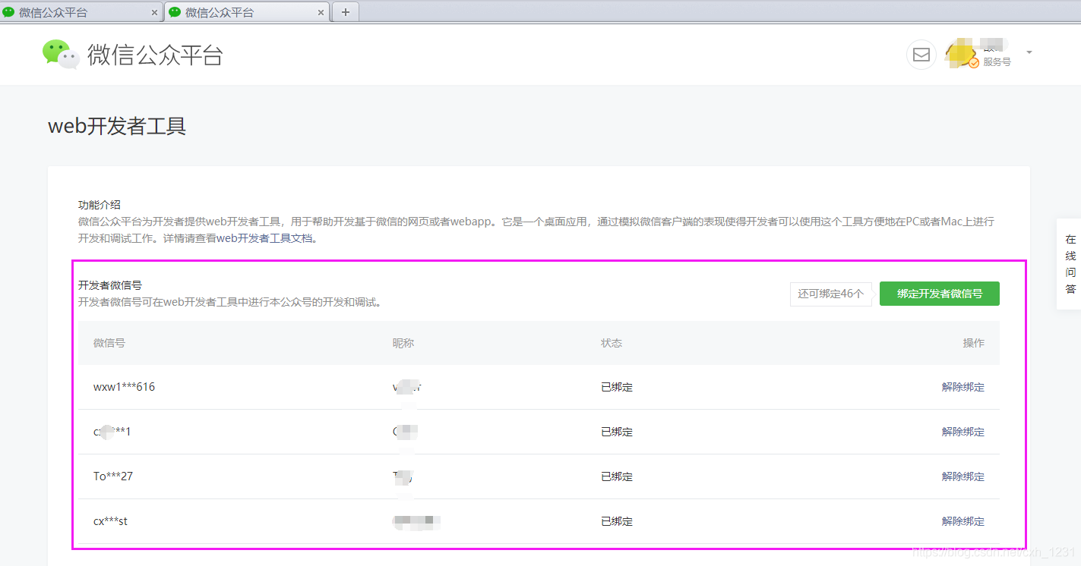Click the account avatar image
Viewport: 1081px width, 566px height.
tap(960, 53)
